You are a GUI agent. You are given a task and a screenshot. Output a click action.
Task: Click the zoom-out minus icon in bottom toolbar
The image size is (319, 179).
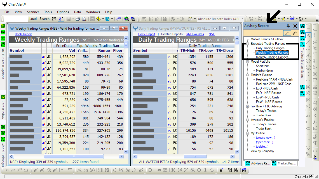point(199,170)
